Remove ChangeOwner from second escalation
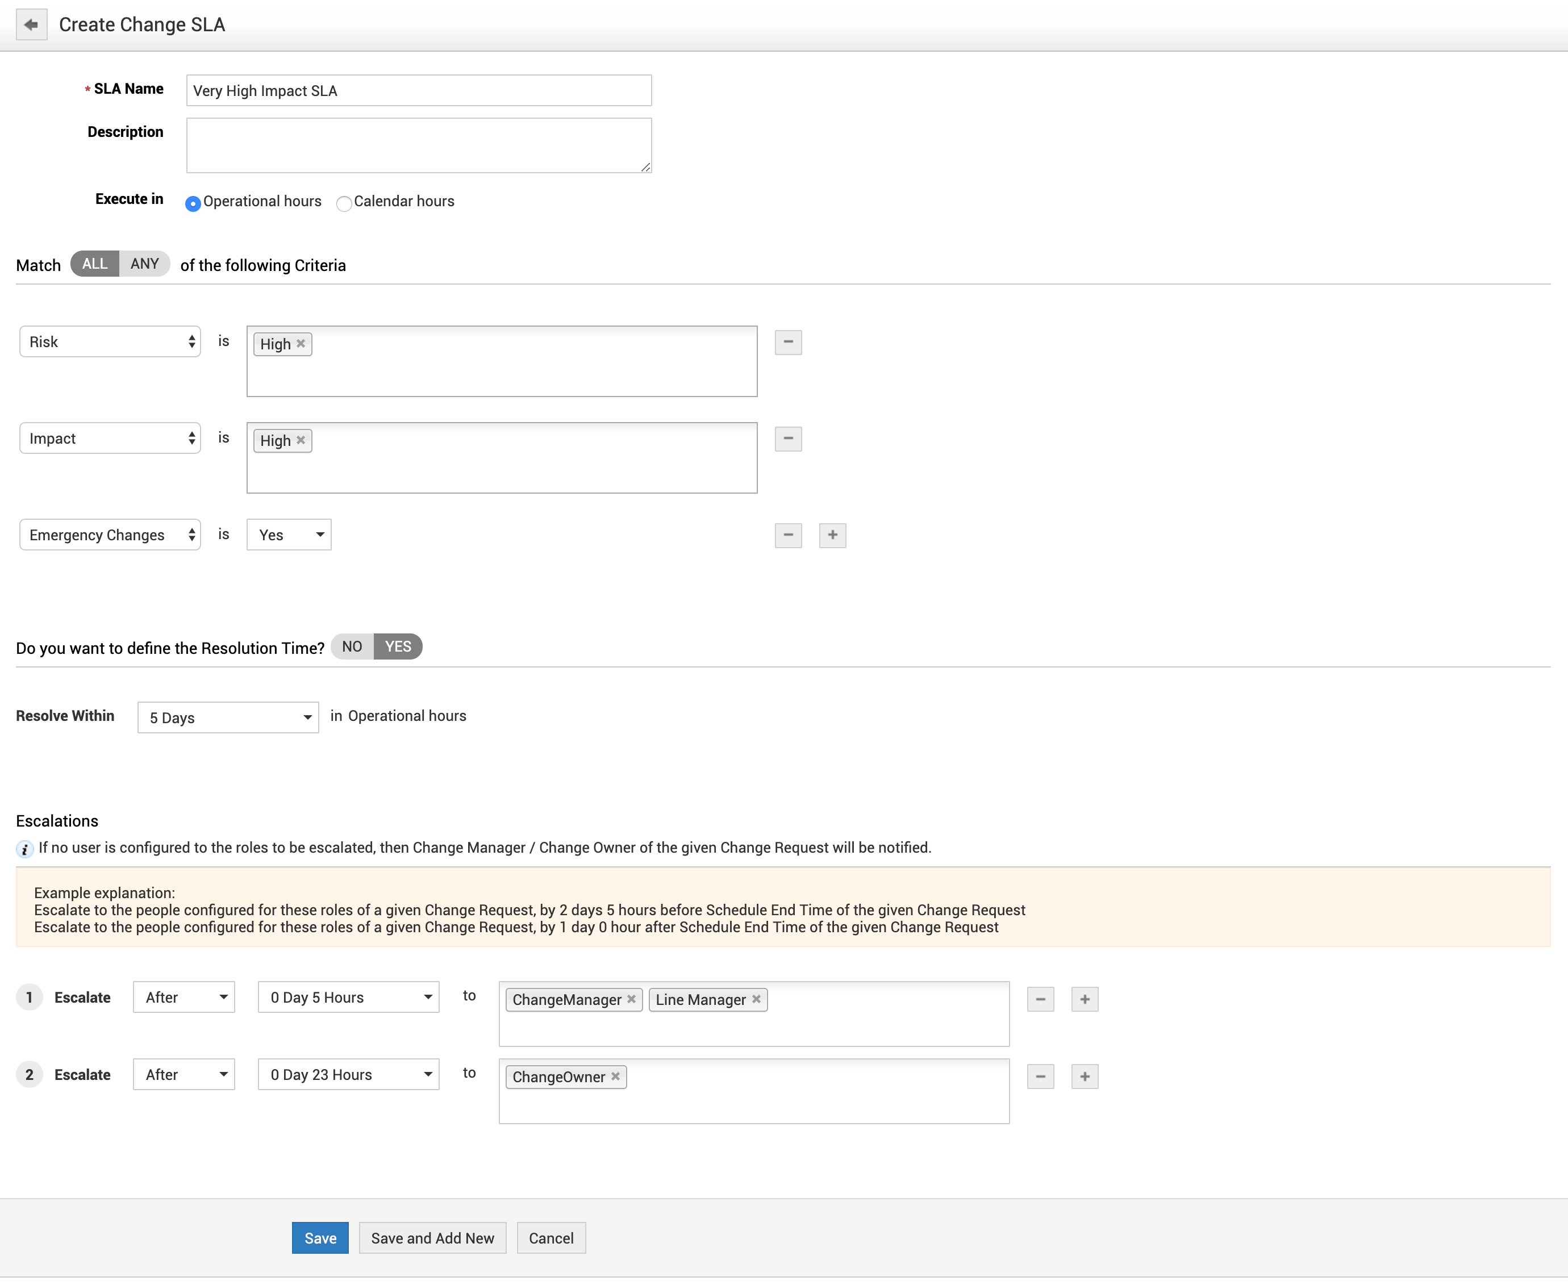Screen dimensions: 1568x1285 pos(615,1077)
